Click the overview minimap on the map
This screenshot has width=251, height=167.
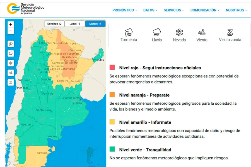91,156
